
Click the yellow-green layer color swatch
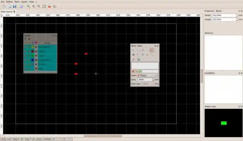pos(33,47)
